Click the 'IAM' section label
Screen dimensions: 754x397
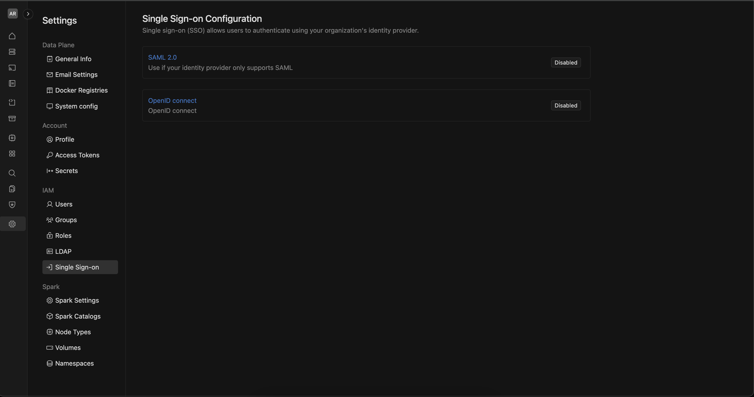[48, 191]
